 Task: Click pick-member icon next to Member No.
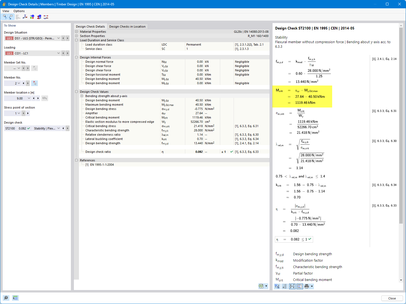coord(34,83)
